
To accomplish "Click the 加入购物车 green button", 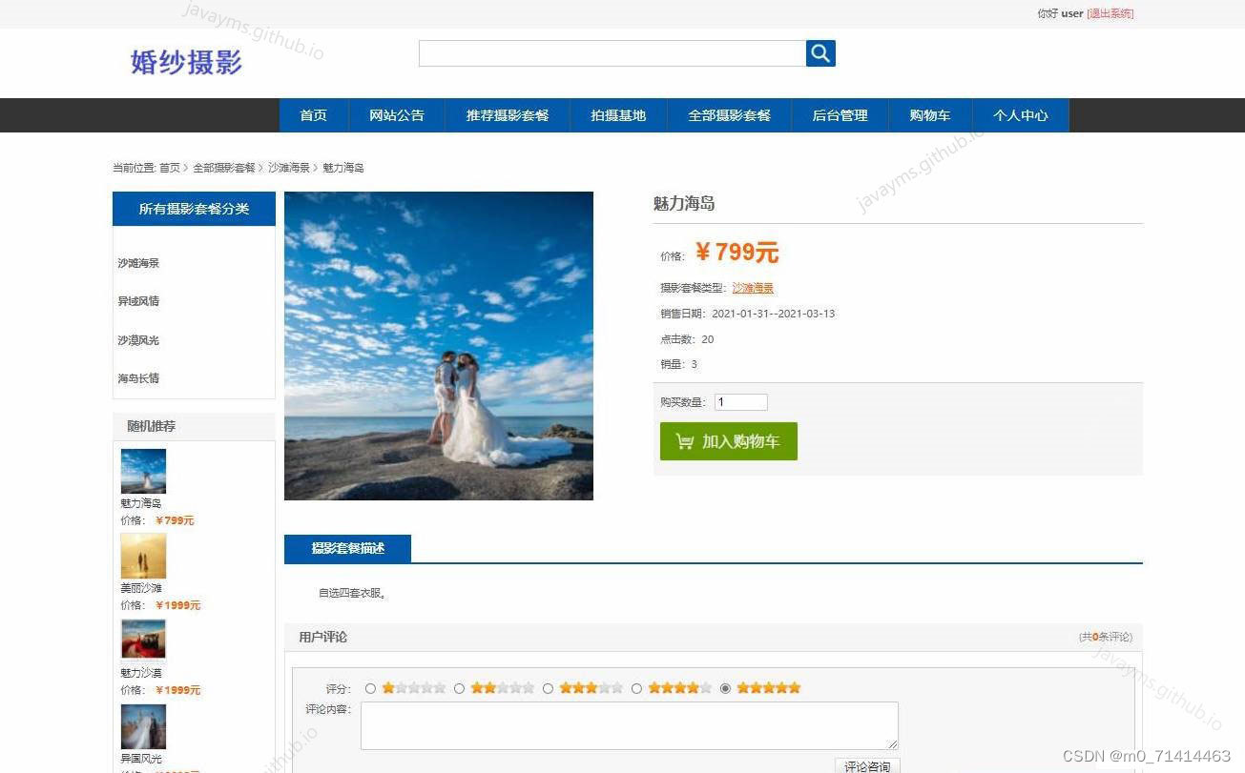I will coord(729,441).
